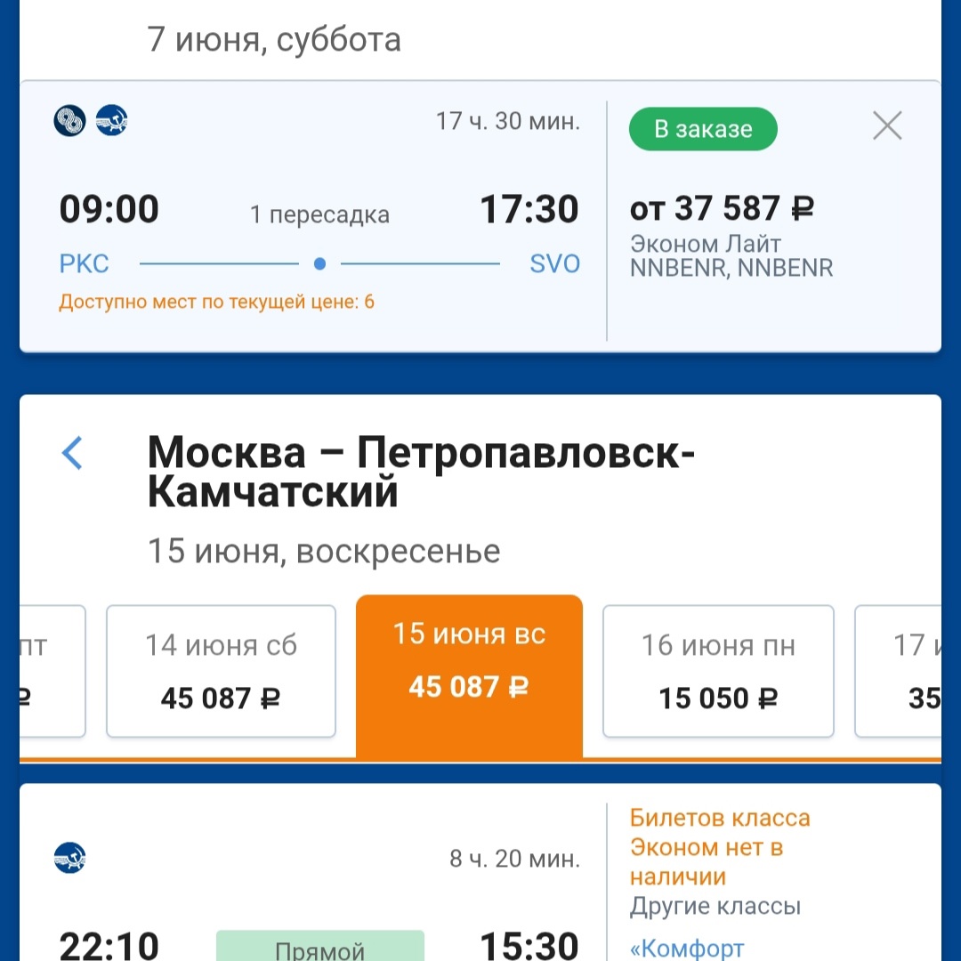This screenshot has width=961, height=961.
Task: Tap the PKC departure airport code
Action: [85, 264]
